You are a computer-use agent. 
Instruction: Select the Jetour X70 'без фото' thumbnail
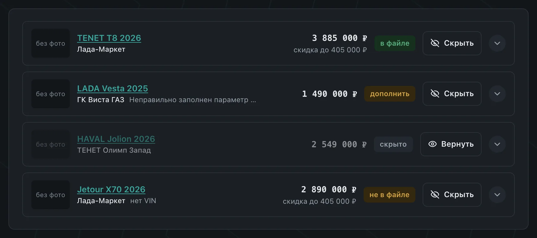51,195
